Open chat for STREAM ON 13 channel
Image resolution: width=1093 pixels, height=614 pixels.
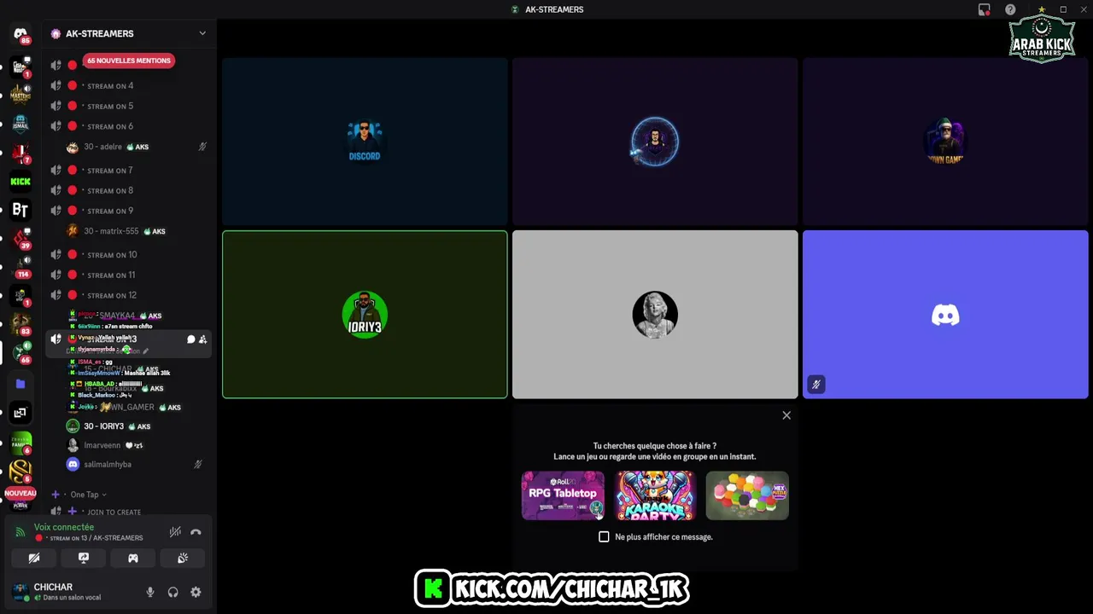coord(191,339)
